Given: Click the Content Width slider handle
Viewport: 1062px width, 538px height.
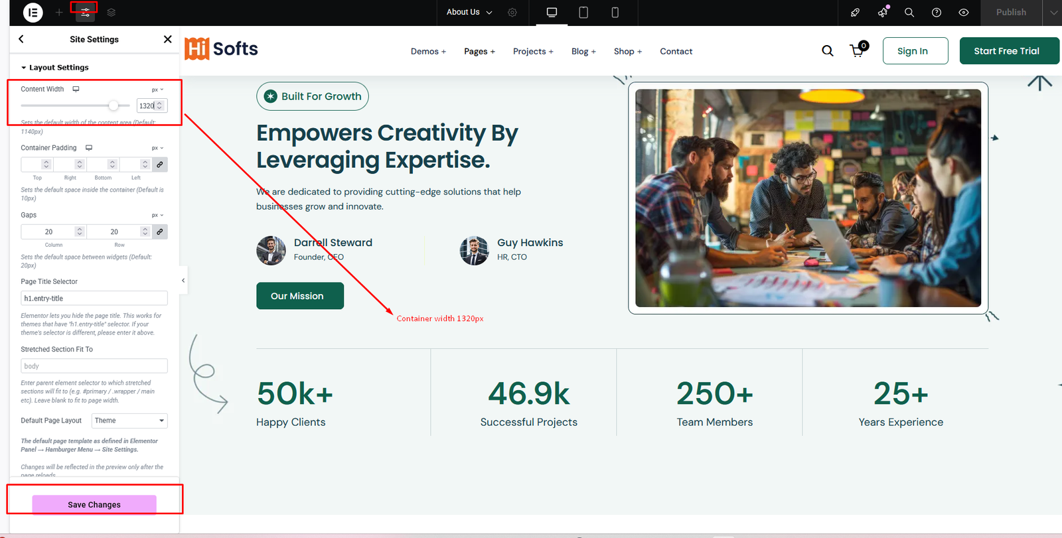Looking at the screenshot, I should pyautogui.click(x=114, y=105).
